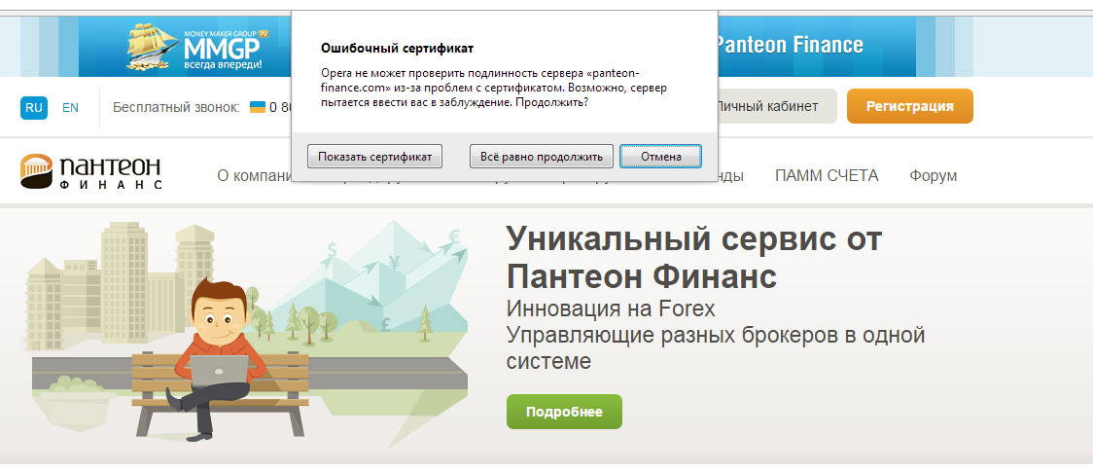This screenshot has height=472, width=1093.
Task: Click the Управляющие разных брокеров text
Action: pos(716,347)
